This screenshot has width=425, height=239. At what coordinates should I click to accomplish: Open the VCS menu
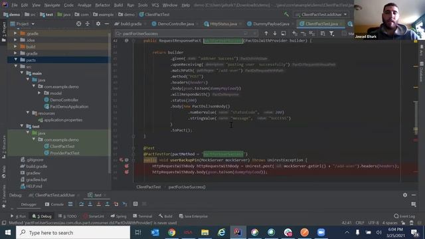(155, 5)
